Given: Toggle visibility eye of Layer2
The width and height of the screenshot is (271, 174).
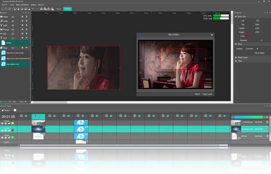Looking at the screenshot, I should [x=2, y=123].
